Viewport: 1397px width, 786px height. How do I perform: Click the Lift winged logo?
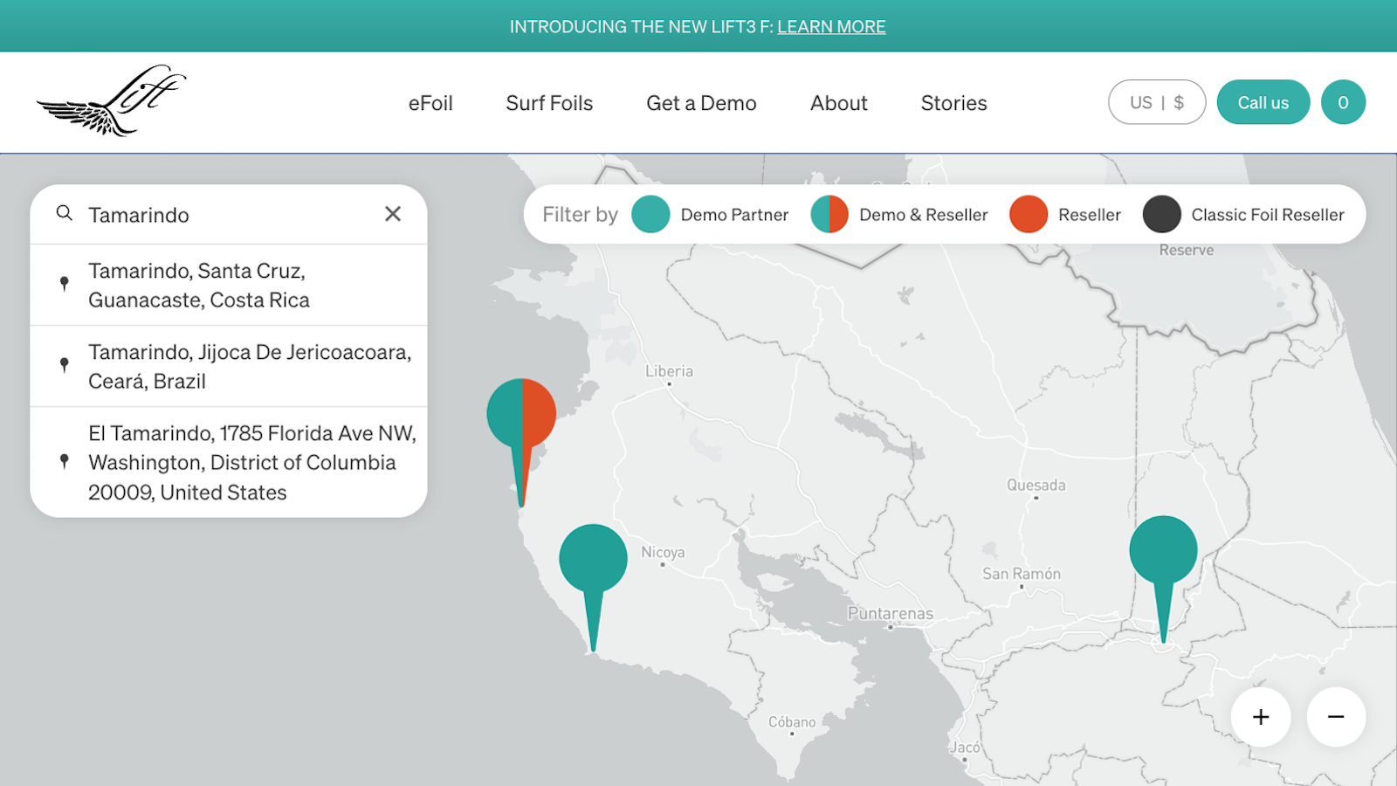[x=110, y=100]
